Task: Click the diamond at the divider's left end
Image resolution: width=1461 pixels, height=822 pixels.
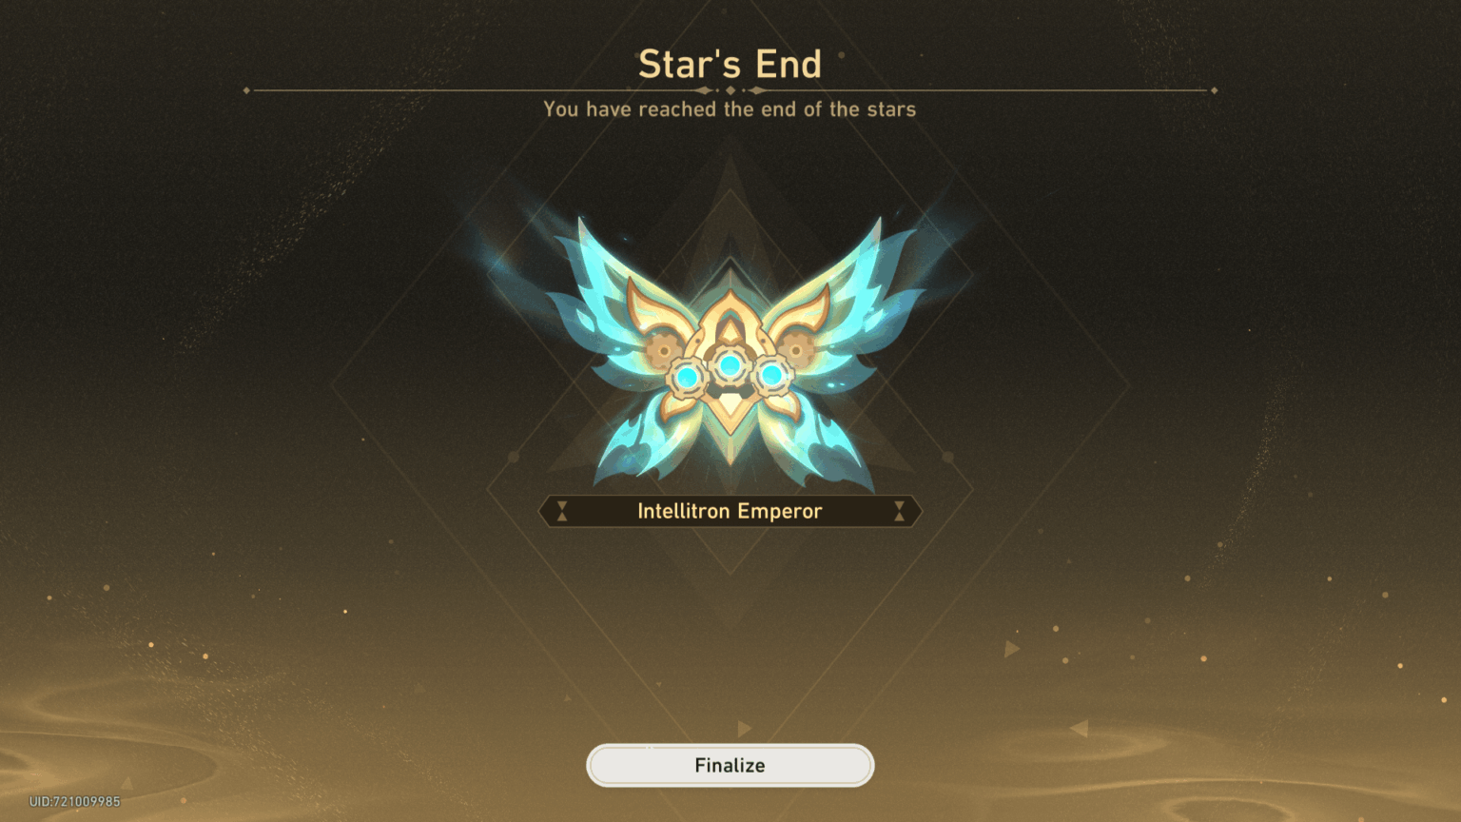Action: click(x=247, y=90)
